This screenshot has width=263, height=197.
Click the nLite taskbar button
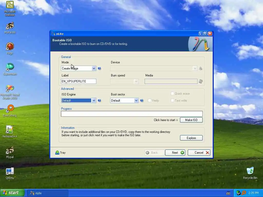click(x=48, y=193)
